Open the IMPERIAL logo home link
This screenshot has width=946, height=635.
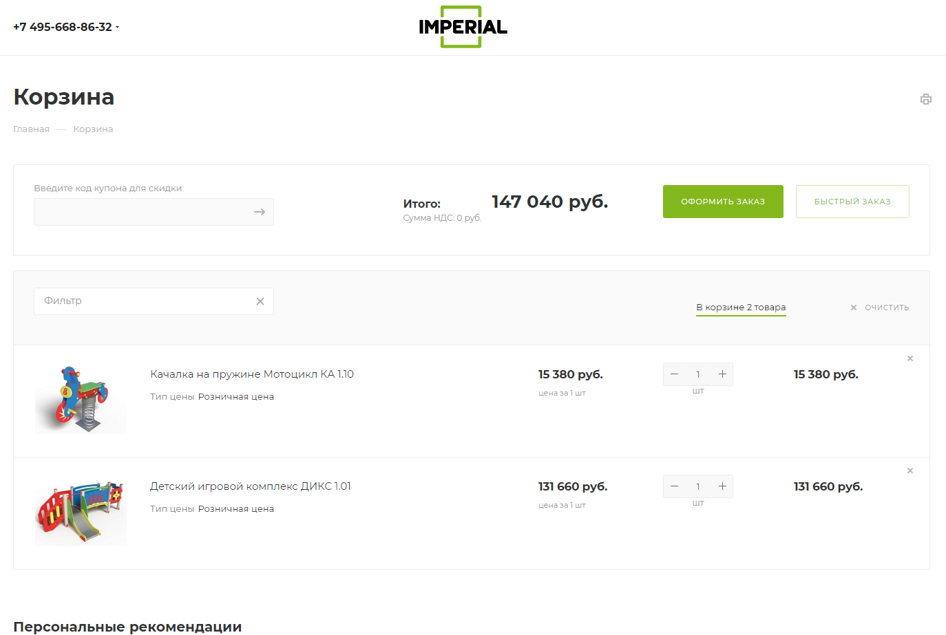click(x=463, y=27)
